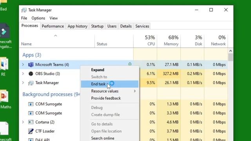Image resolution: width=251 pixels, height=141 pixels.
Task: Switch to the Users tab
Action: (x=112, y=26)
